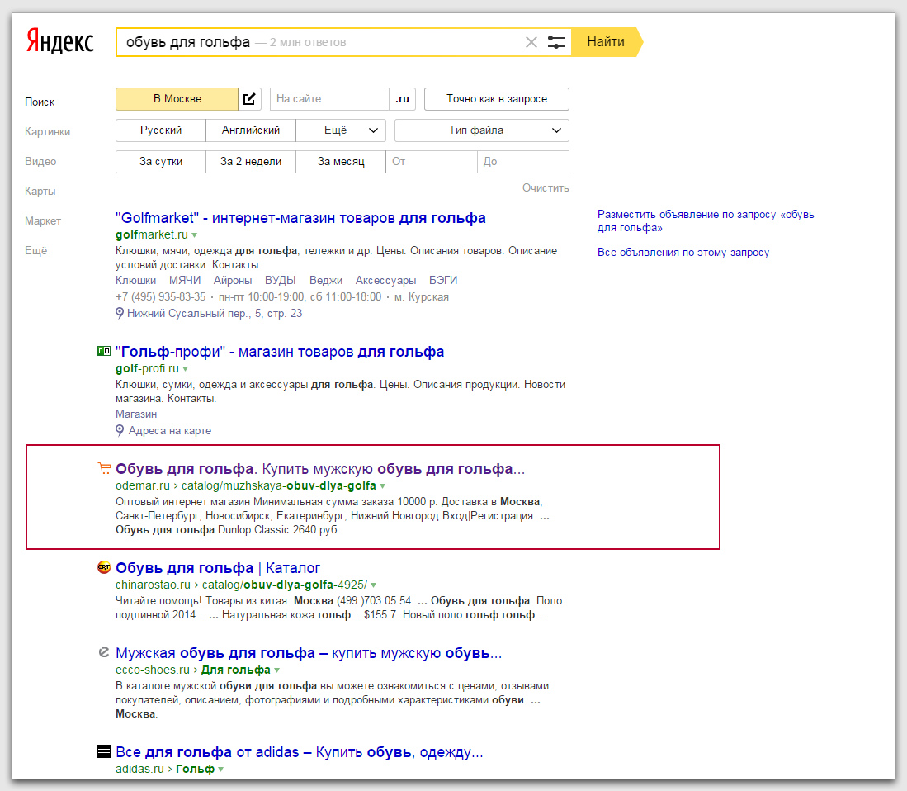Click shopping cart favicon of odemar result

103,468
